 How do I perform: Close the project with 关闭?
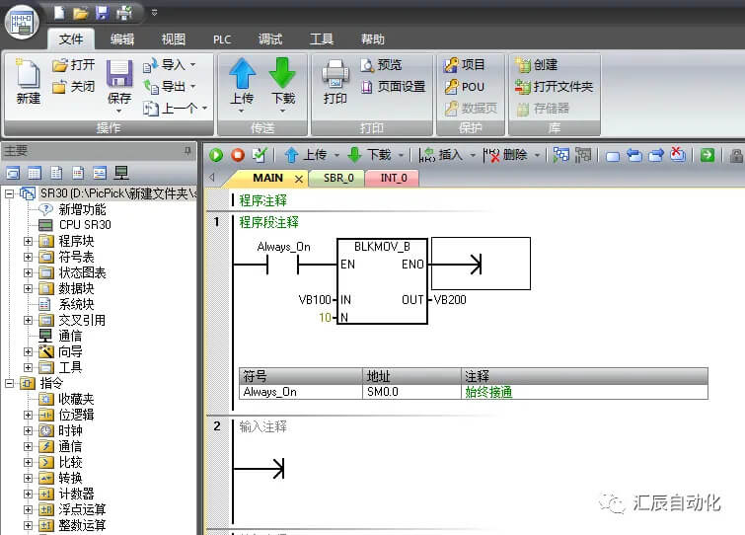tap(74, 87)
